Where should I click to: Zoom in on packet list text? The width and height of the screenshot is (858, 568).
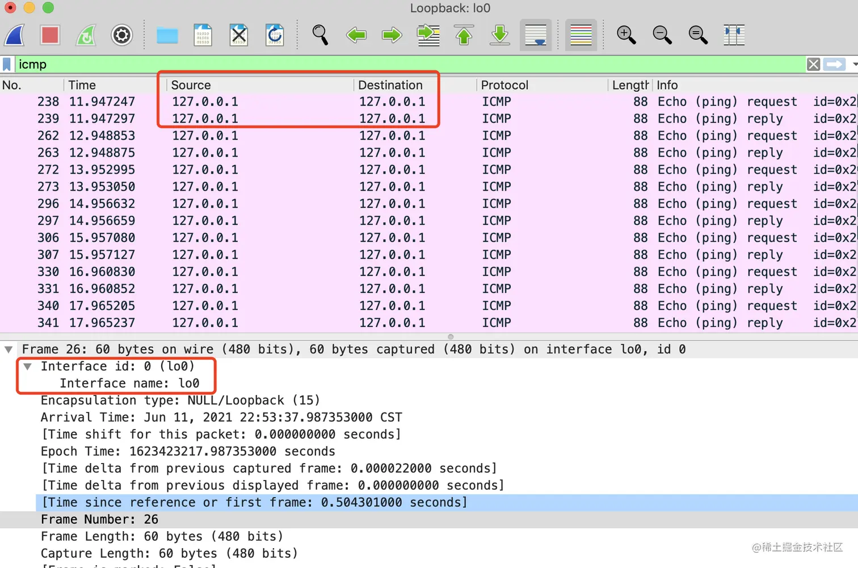[x=626, y=35]
